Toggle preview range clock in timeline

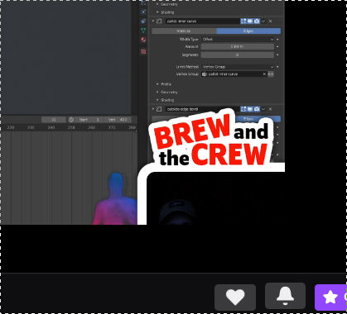pyautogui.click(x=71, y=120)
